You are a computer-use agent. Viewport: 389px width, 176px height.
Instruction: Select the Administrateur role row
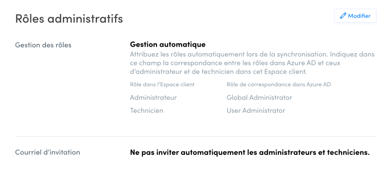tap(211, 98)
